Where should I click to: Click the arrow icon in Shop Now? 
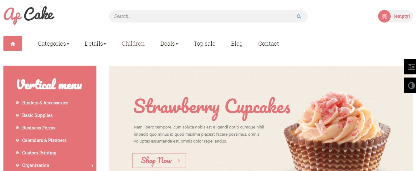[178, 161]
